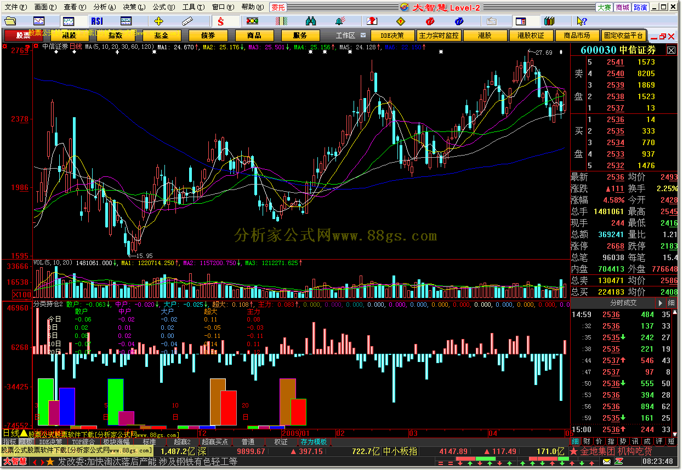
Task: Select the 债券 category button
Action: pyautogui.click(x=208, y=35)
